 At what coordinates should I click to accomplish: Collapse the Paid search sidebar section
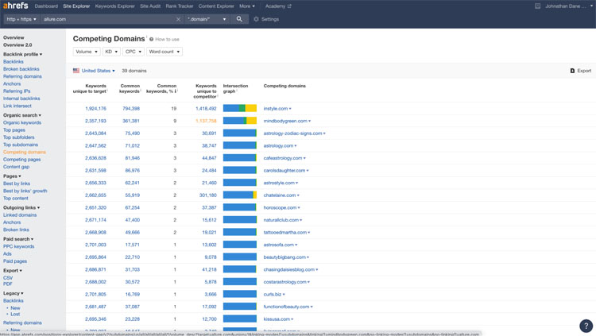tap(18, 239)
